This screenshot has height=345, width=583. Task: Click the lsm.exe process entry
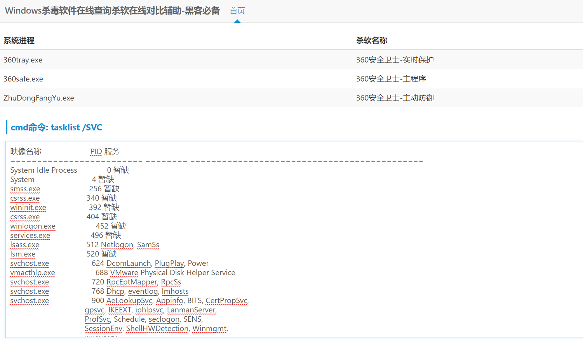[23, 254]
